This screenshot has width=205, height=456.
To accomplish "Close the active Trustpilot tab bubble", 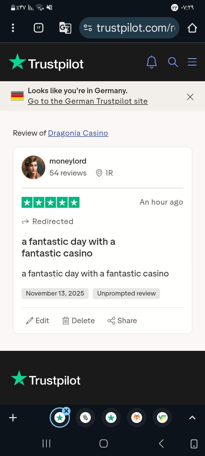I will tap(67, 411).
